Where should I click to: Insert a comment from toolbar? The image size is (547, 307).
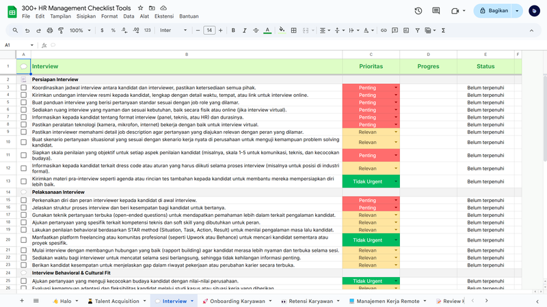click(395, 31)
